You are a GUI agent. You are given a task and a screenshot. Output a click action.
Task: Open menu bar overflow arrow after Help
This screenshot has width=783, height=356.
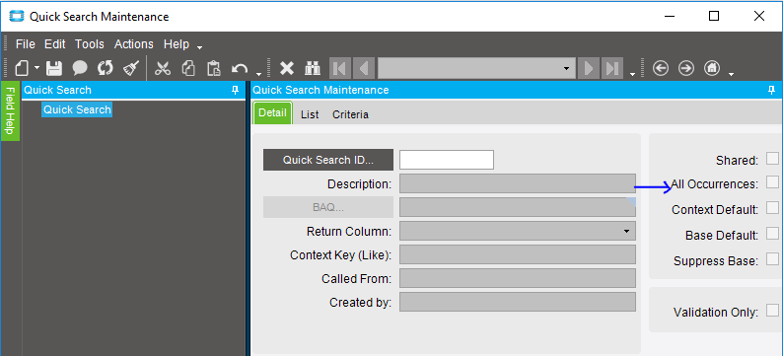(x=200, y=48)
